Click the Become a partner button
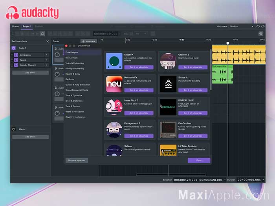The image size is (275, 206). tap(77, 160)
